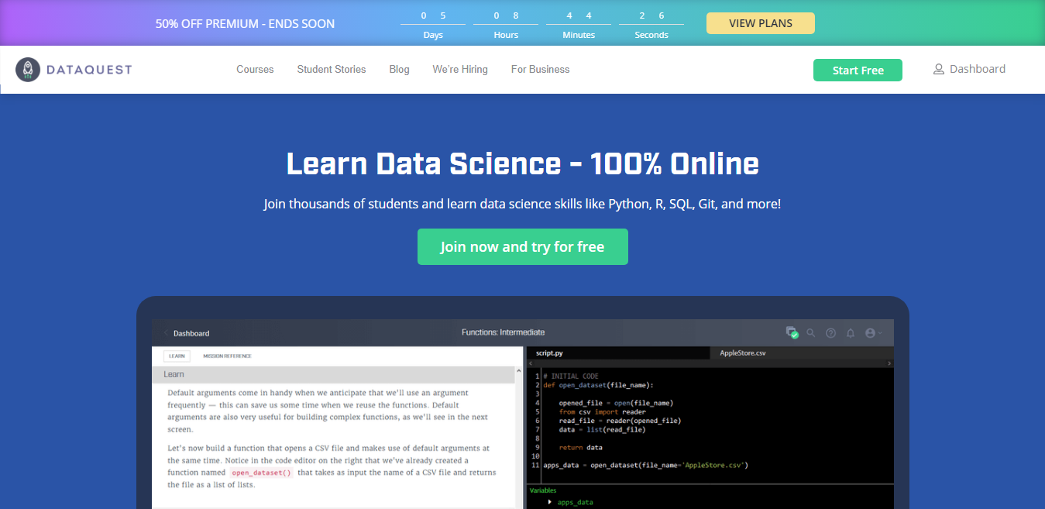Open the Courses menu item
Screen dimensions: 1045x509
(255, 70)
